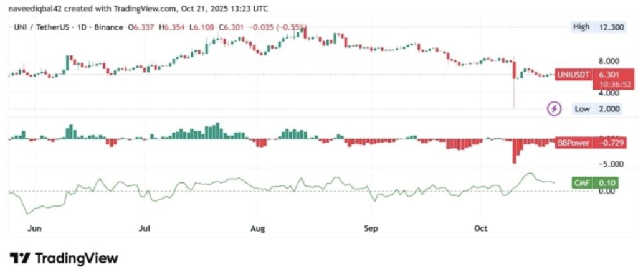Click the 8.000 price scale value
Screen dimensions: 638x272
click(x=607, y=62)
